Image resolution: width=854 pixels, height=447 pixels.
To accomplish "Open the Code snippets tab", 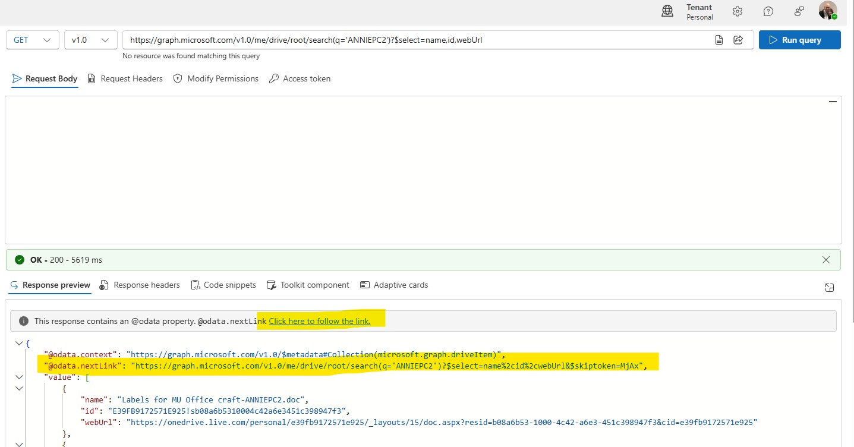I will [x=223, y=285].
